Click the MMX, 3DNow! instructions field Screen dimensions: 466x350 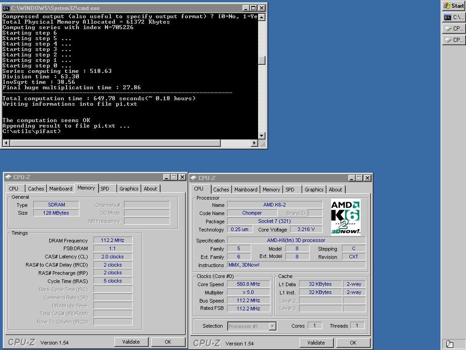click(296, 265)
